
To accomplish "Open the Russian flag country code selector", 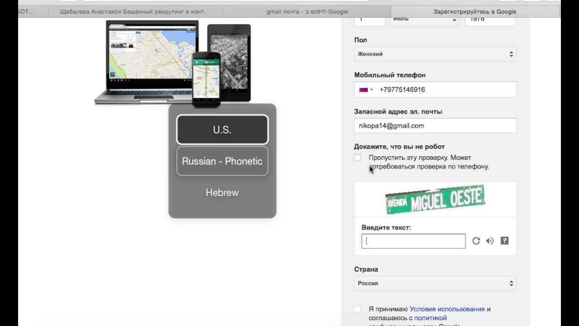I will pyautogui.click(x=366, y=90).
